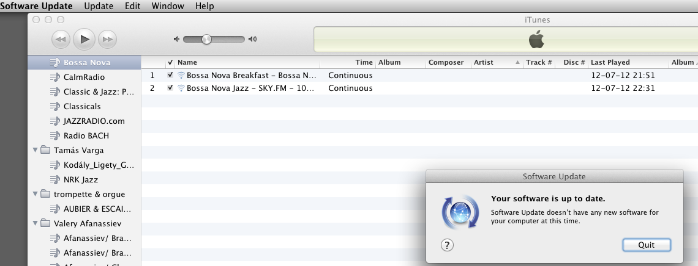This screenshot has height=266, width=698.
Task: Collapse the Valery Afanassiev folder
Action: tap(35, 223)
